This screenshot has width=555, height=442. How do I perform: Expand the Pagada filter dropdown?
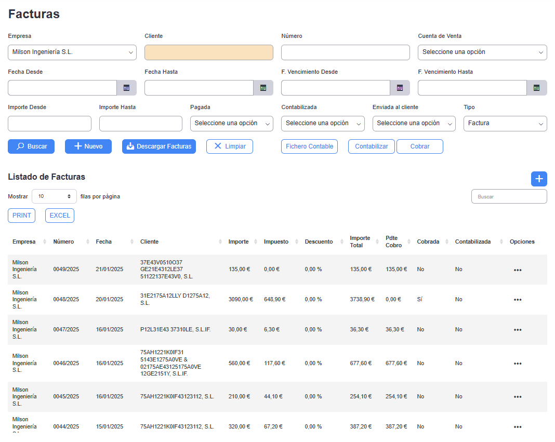pos(231,124)
